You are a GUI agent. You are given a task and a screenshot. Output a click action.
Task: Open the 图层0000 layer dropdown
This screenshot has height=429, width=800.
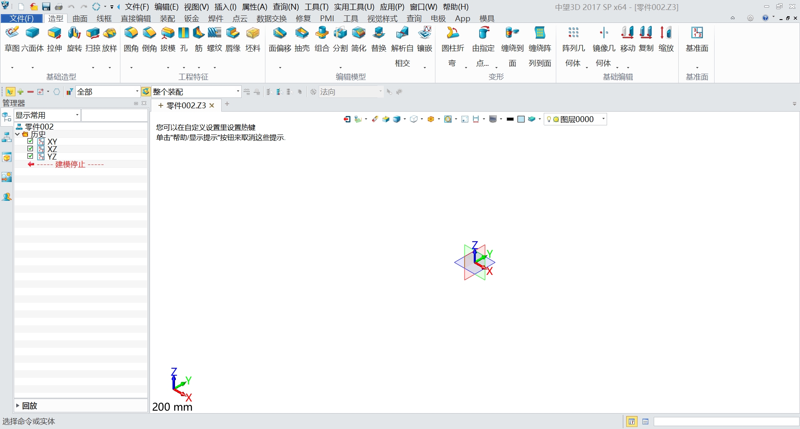tap(603, 119)
